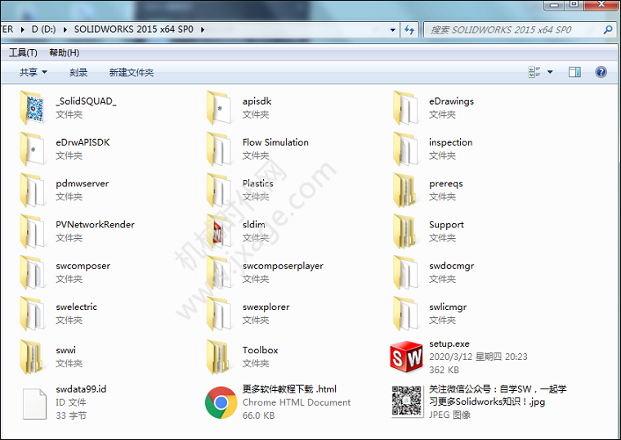Viewport: 621px width, 440px height.
Task: Click the 'eDrawings' folder name
Action: click(x=452, y=101)
